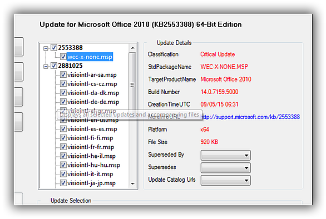Uncheck the wec-x-none.msp checkbox

[x=63, y=57]
